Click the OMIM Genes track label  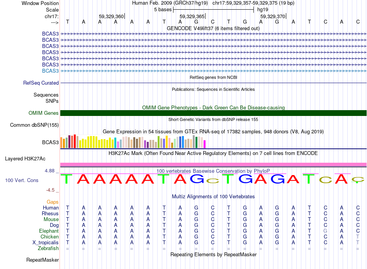[44, 113]
